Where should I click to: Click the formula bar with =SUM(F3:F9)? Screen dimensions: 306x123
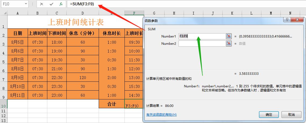pyautogui.click(x=186, y=4)
